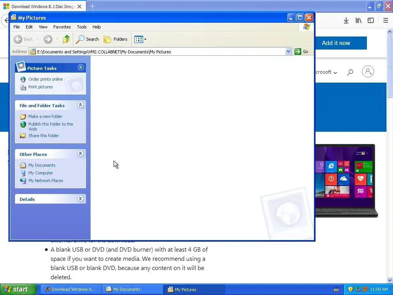This screenshot has height=295, width=393.
Task: Expand the Address bar dropdown
Action: click(288, 52)
